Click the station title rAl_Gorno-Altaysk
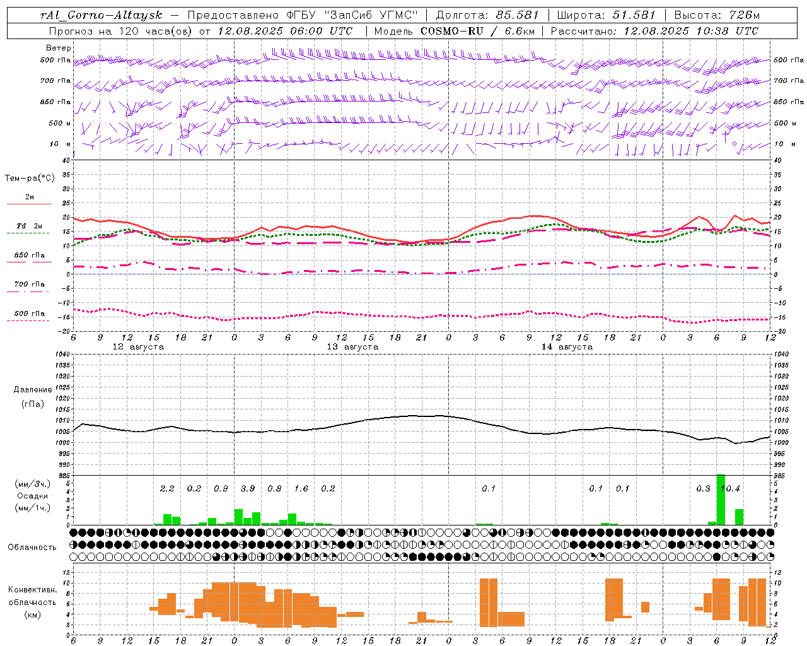The image size is (807, 646). (x=101, y=15)
